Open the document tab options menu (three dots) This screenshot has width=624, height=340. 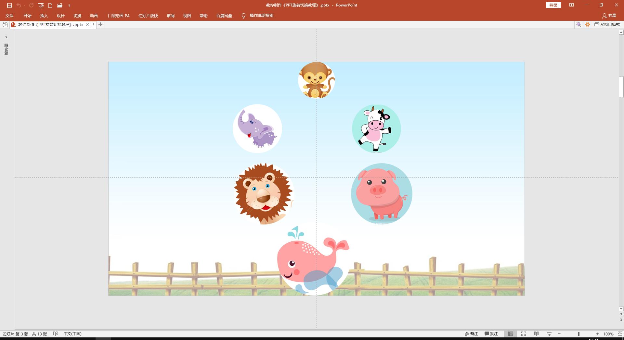[93, 25]
